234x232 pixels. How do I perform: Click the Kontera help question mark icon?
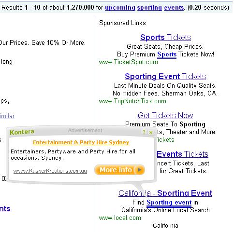(x=144, y=132)
